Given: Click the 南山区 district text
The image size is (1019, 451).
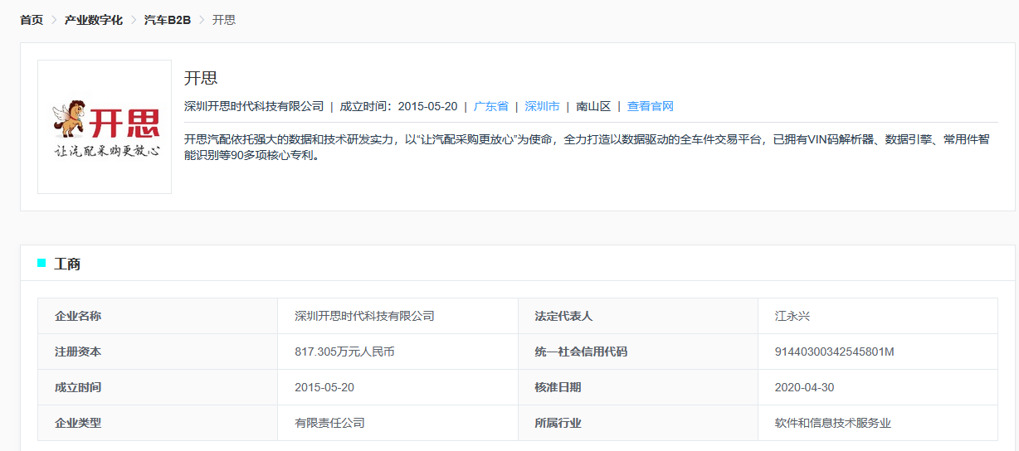Looking at the screenshot, I should (x=594, y=106).
